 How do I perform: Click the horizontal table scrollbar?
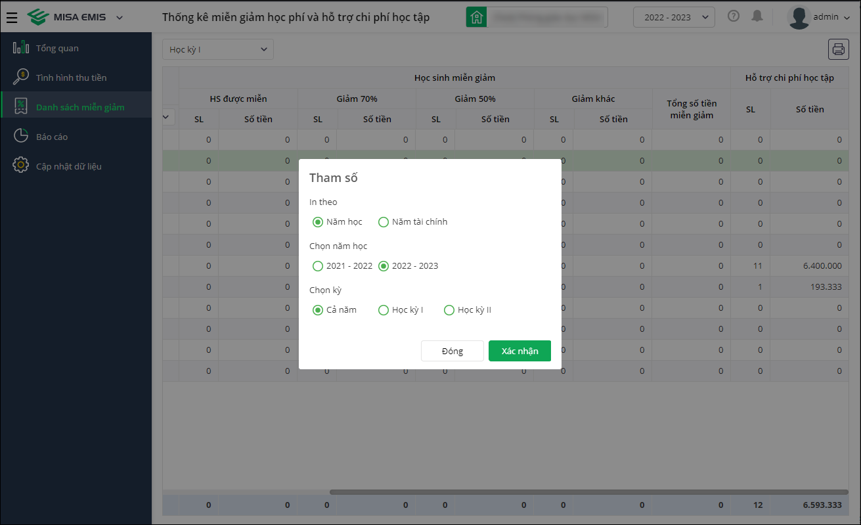588,492
